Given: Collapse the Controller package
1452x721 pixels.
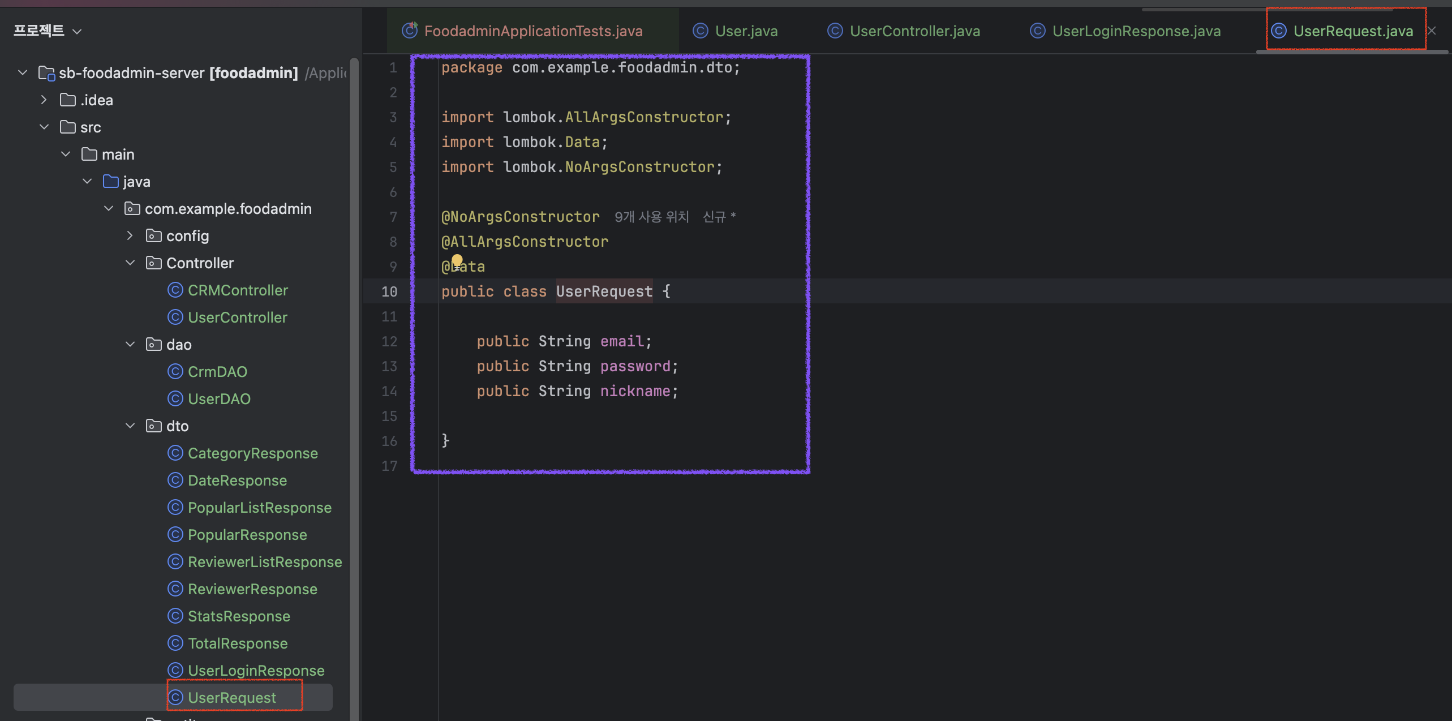Looking at the screenshot, I should [130, 263].
